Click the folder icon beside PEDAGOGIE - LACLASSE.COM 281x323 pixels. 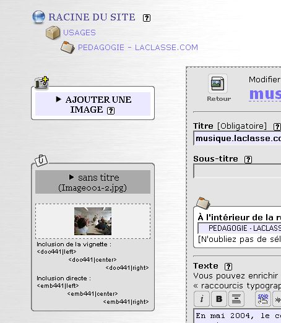(x=67, y=47)
